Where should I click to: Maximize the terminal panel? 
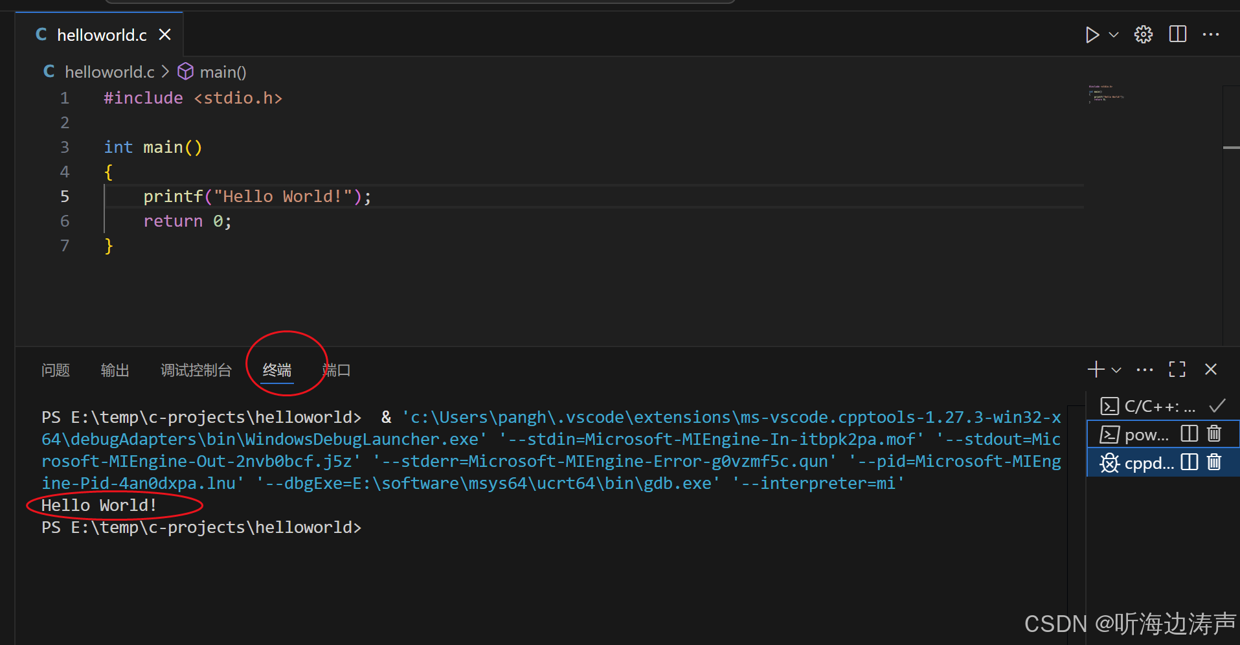(x=1177, y=369)
